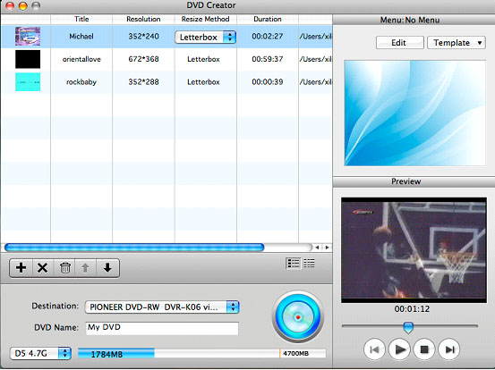
Task: Click the file path in the orientallove row
Action: click(x=316, y=59)
